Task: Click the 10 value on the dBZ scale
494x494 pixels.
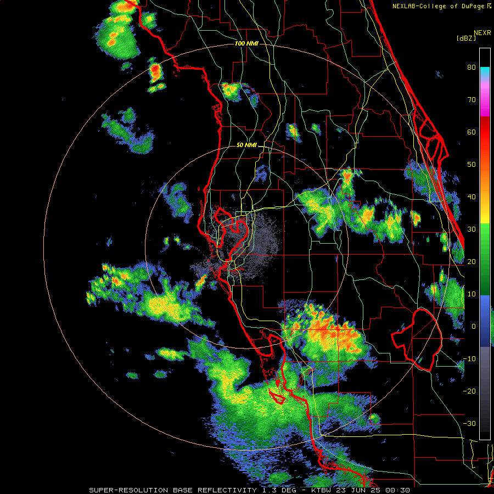Action: pyautogui.click(x=471, y=294)
